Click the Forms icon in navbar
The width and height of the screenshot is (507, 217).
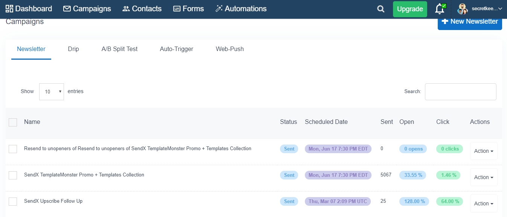(177, 9)
